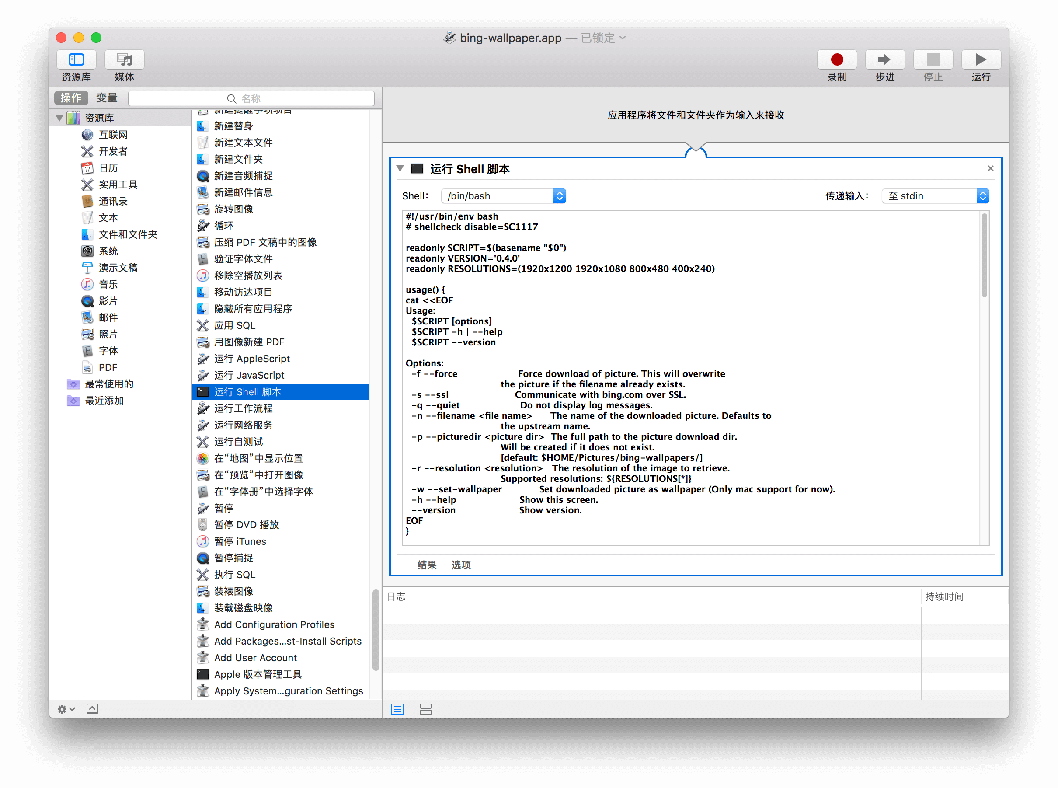The image size is (1058, 788).
Task: Select the 开发者 library category
Action: pyautogui.click(x=113, y=151)
